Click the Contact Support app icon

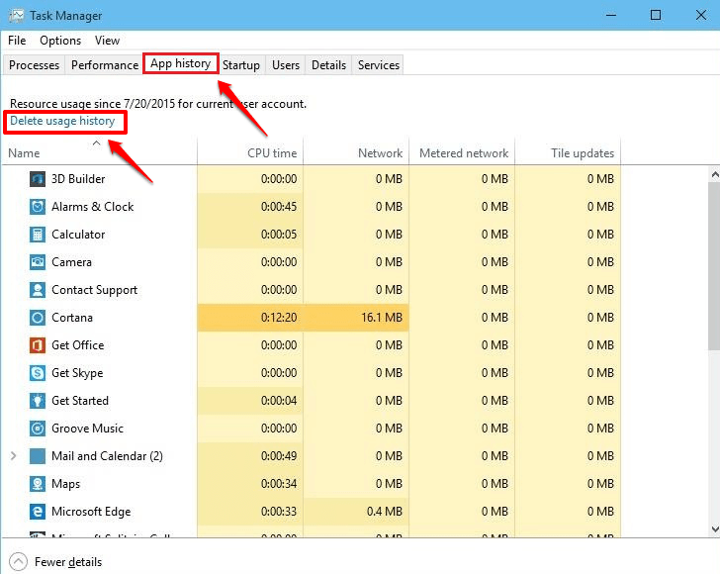(x=38, y=290)
